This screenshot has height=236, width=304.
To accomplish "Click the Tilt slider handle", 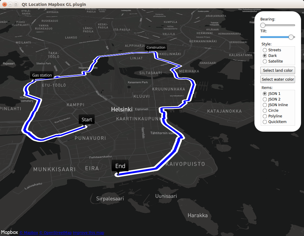I will pos(291,37).
